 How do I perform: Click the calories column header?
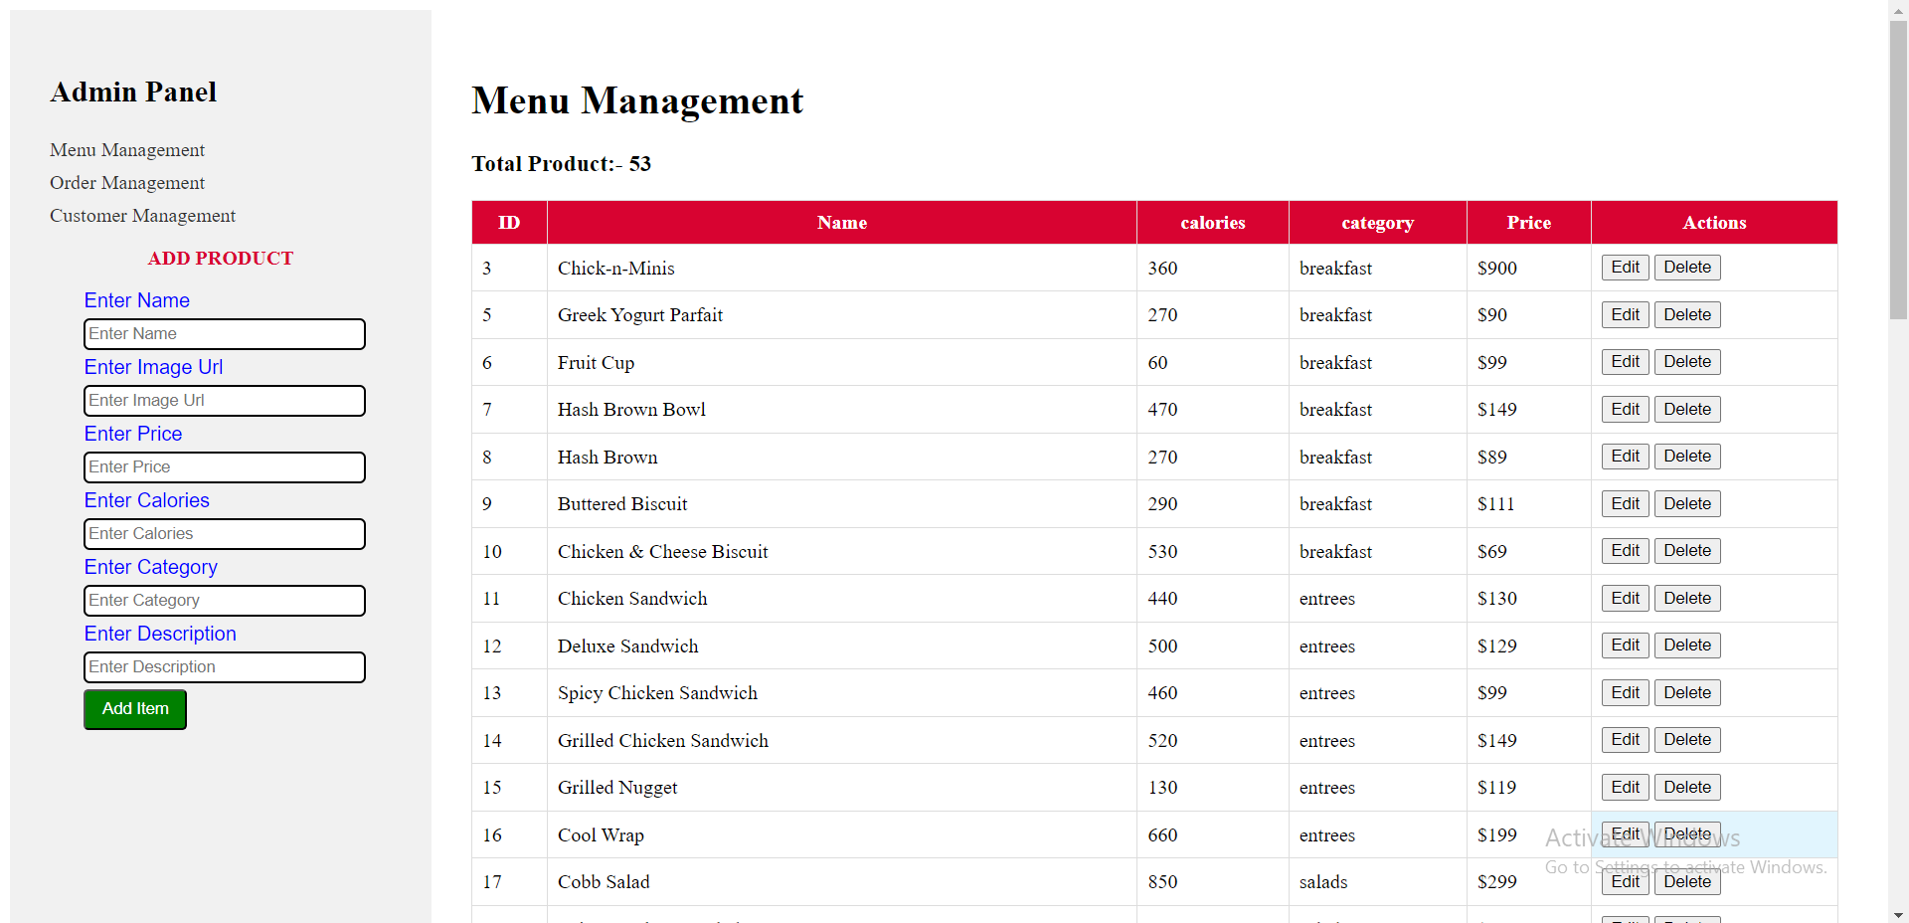click(1213, 223)
